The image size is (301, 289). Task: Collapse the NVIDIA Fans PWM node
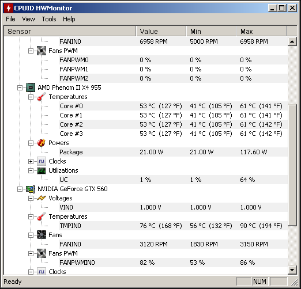pyautogui.click(x=31, y=254)
